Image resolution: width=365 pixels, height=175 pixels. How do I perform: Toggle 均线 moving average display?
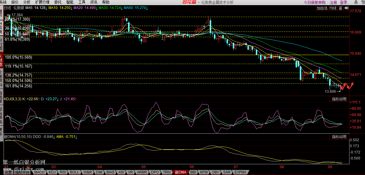[x=333, y=8]
